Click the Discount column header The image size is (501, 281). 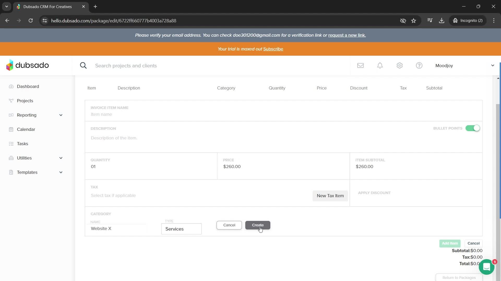coord(359,88)
